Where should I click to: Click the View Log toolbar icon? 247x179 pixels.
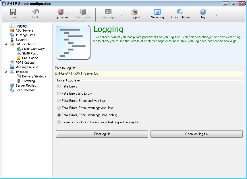(157, 12)
